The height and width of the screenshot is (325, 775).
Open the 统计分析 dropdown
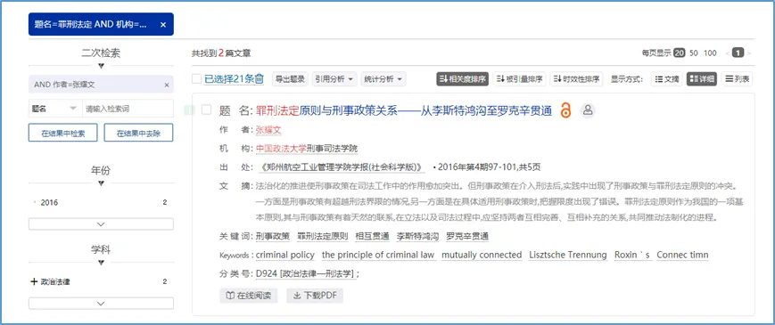tap(383, 79)
